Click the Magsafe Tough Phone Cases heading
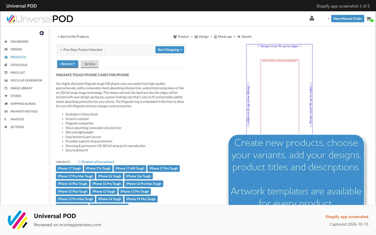 point(92,75)
